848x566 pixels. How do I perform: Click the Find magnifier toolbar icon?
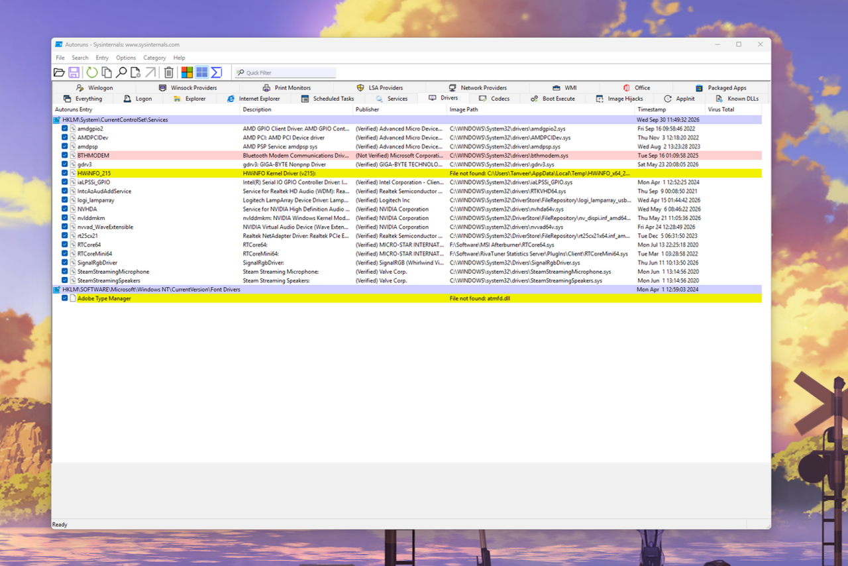point(121,72)
